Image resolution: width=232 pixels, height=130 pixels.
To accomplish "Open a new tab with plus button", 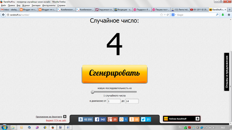I will tap(230, 10).
